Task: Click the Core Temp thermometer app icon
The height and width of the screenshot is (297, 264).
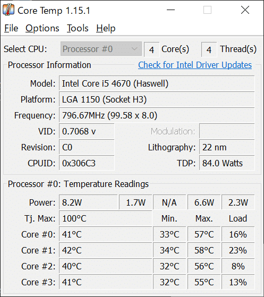Action: [8, 10]
